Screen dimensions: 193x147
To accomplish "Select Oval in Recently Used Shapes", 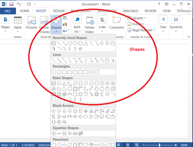I will coord(75,44).
